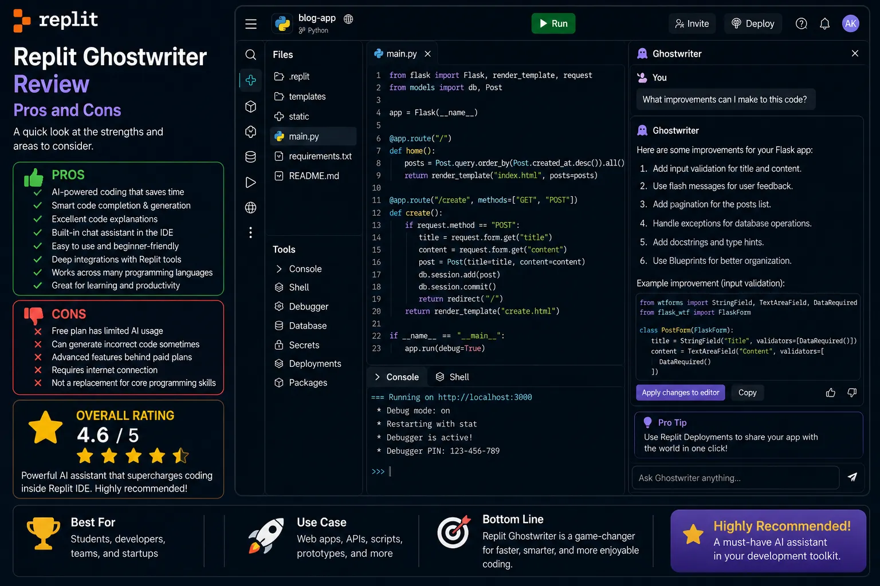Click the Files panel heading
880x586 pixels.
pos(283,54)
